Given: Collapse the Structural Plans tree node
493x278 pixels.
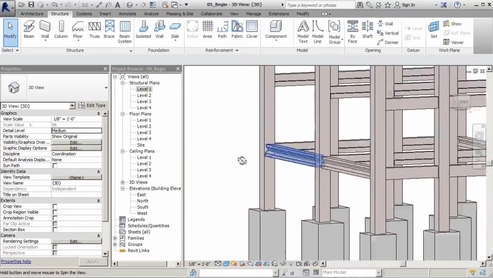Looking at the screenshot, I should pos(123,83).
